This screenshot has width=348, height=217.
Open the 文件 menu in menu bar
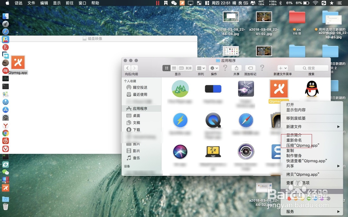(x=31, y=3)
